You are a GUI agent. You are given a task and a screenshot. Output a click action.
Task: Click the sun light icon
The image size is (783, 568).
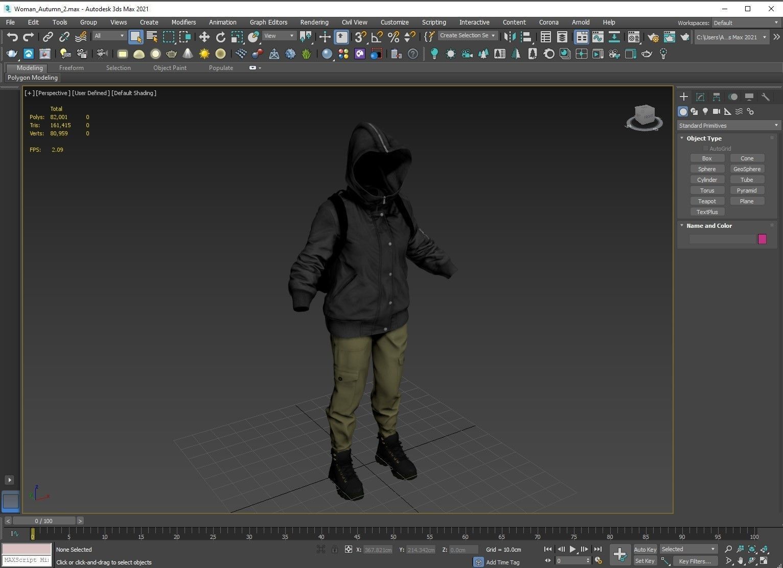(x=204, y=54)
